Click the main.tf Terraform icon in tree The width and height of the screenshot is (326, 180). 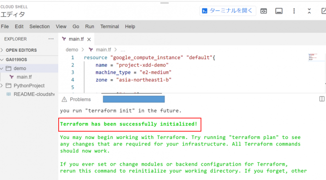tap(12, 77)
